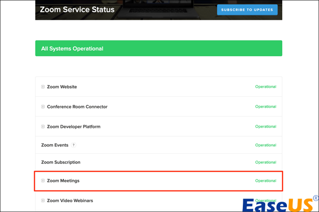Select the Zoom Meetings label
This screenshot has height=212, width=319.
63,181
